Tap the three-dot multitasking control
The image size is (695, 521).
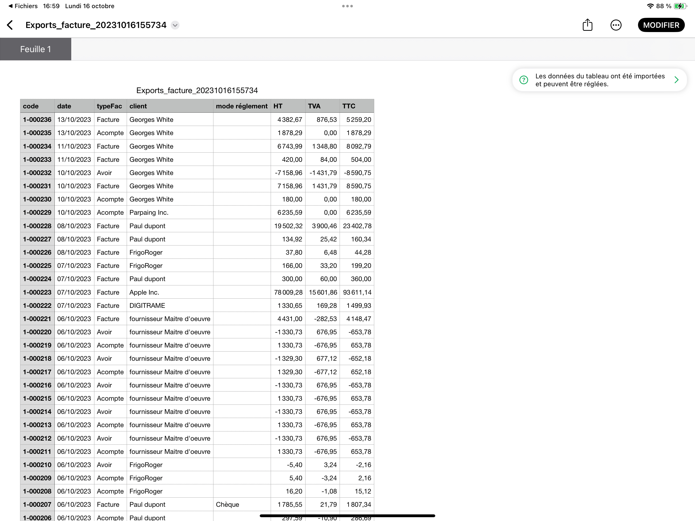(347, 6)
